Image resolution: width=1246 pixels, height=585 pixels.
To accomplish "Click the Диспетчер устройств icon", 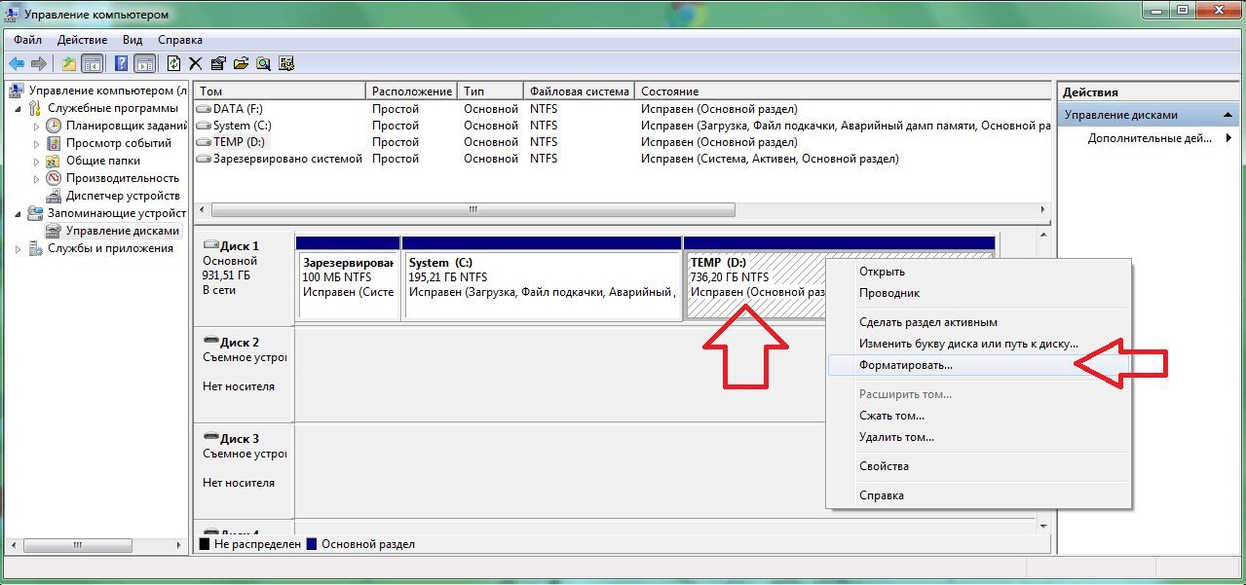I will pos(54,196).
